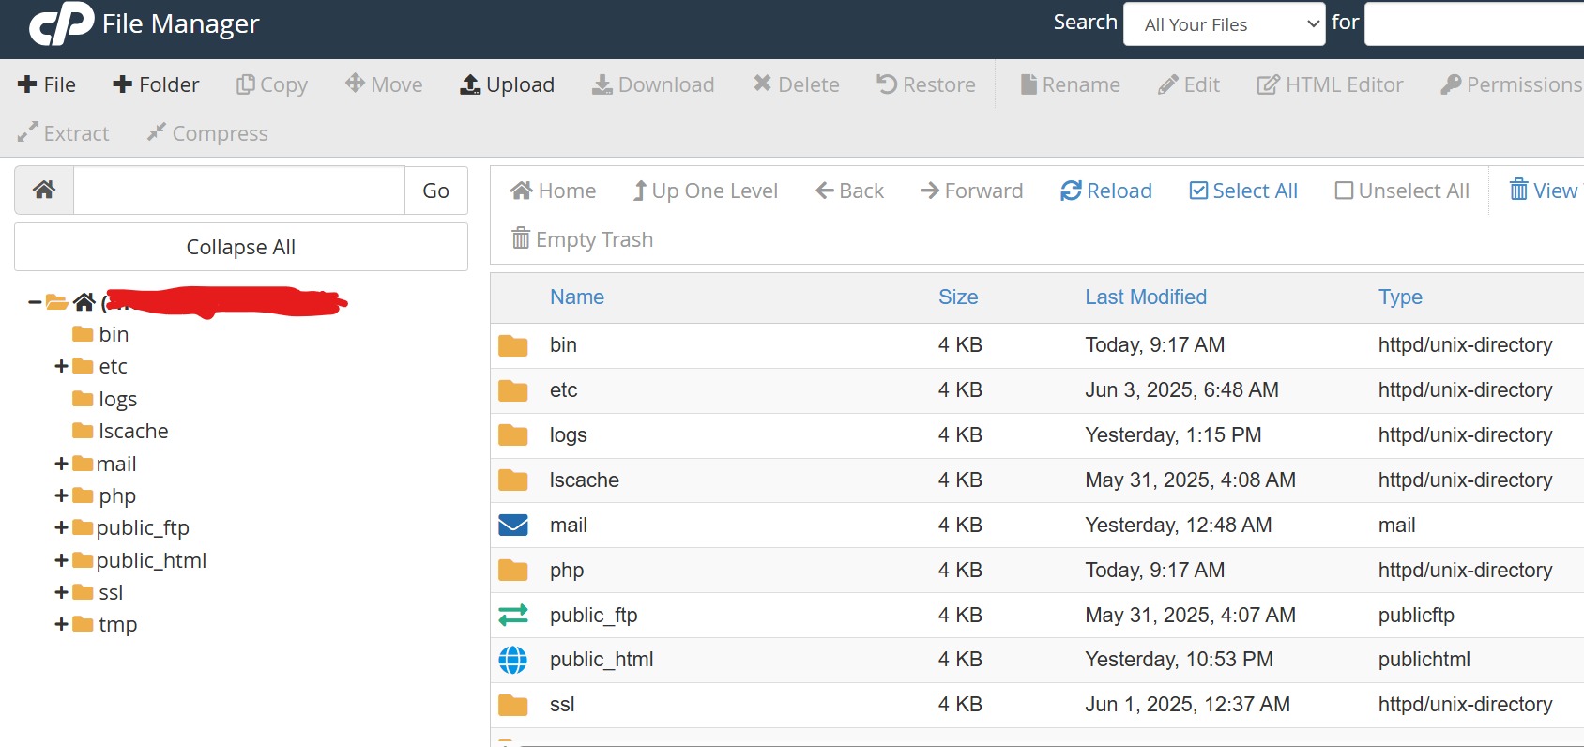Expand the etc folder in tree
This screenshot has height=747, width=1584.
(x=61, y=366)
